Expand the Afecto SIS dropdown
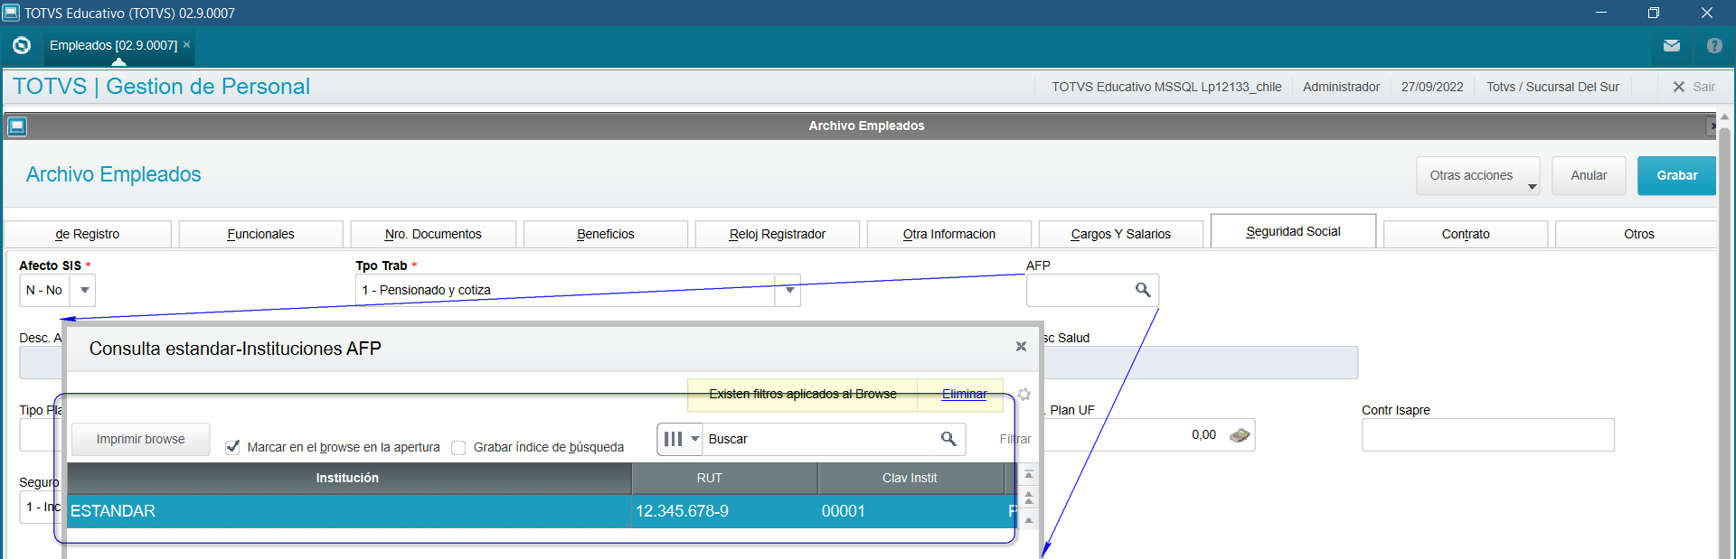 84,290
